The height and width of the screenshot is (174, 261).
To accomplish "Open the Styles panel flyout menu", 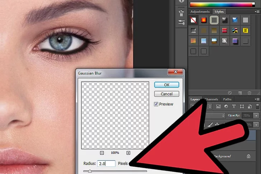I will point(257,12).
